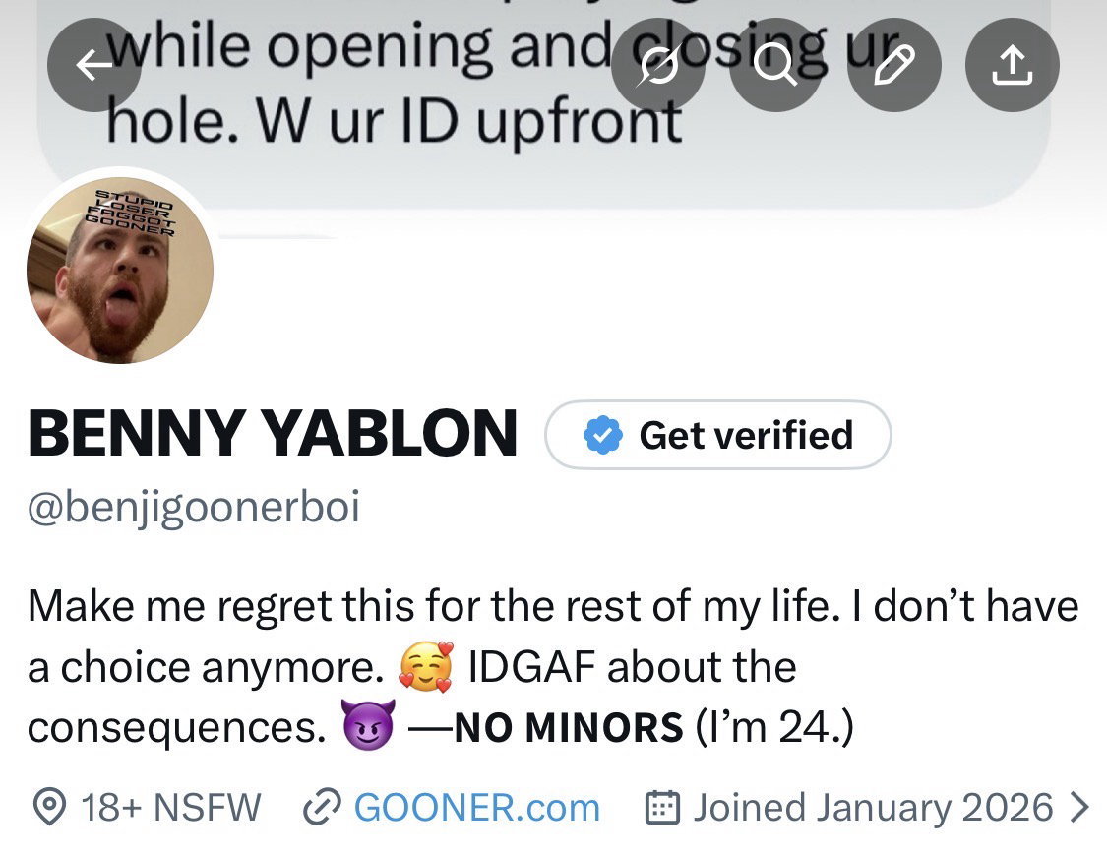This screenshot has width=1107, height=856.
Task: Tap the pencil edit profile icon
Action: [894, 66]
